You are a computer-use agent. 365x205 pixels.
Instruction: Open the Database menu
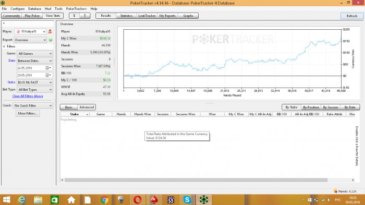click(x=35, y=9)
